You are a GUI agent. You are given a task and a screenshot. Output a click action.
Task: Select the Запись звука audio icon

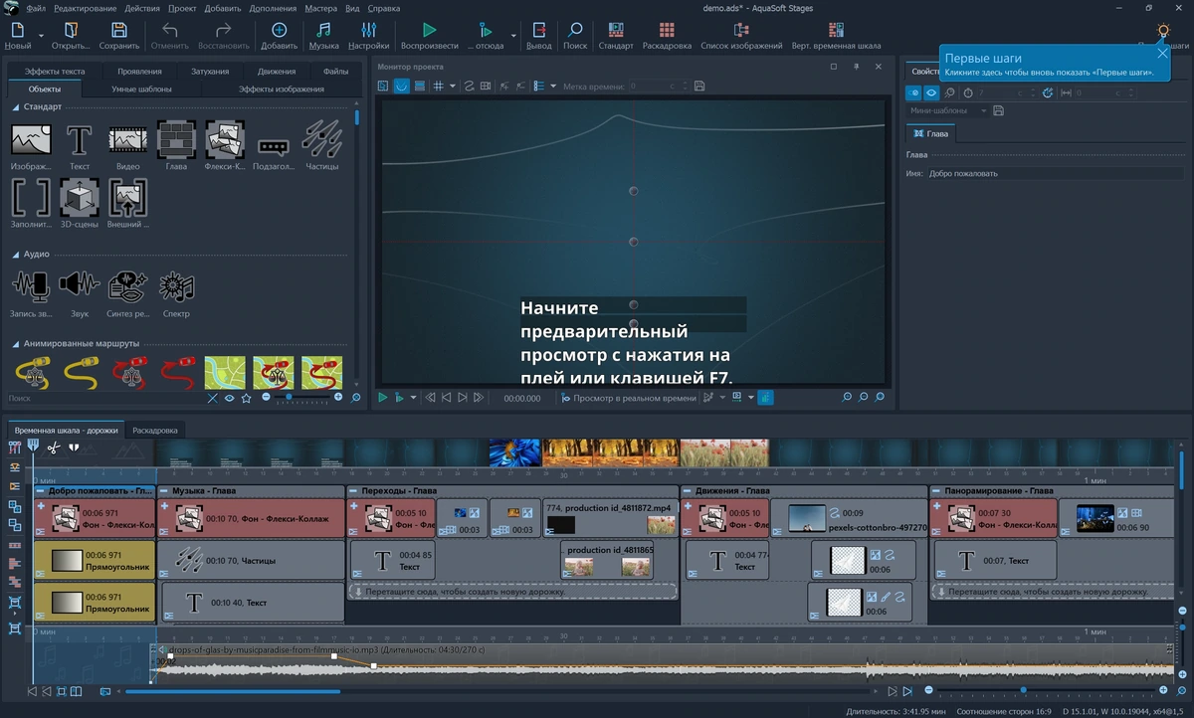pos(31,286)
